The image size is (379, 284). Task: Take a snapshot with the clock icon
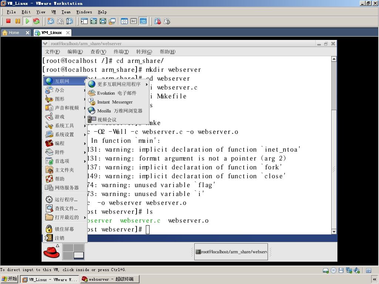coord(51,21)
